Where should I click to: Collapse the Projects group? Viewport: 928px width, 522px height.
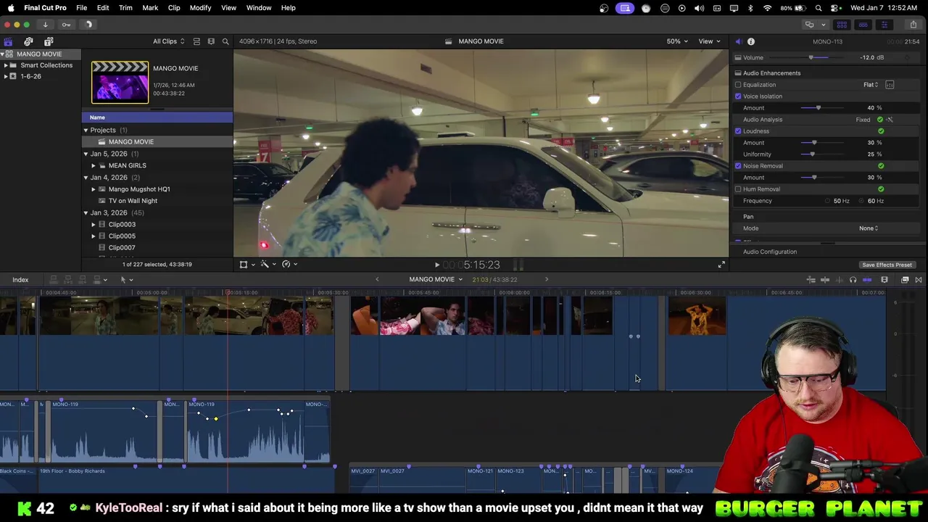coord(86,130)
